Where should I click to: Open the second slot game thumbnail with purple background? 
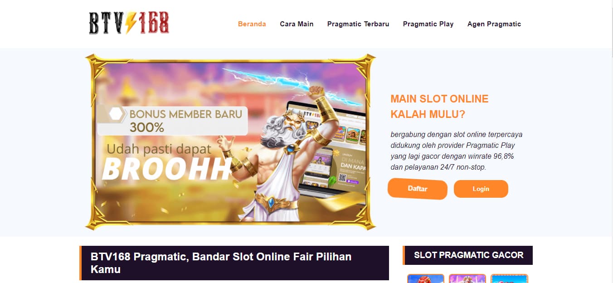tap(467, 278)
